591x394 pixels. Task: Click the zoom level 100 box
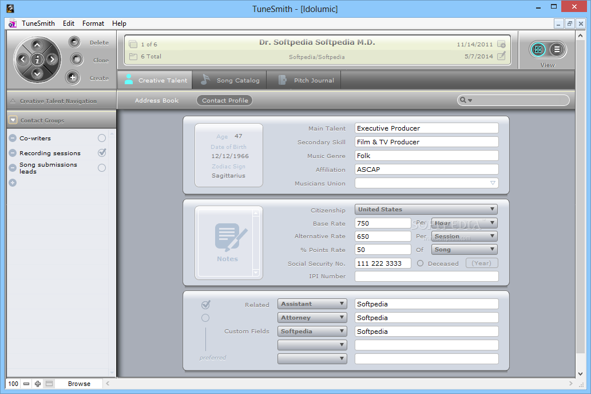13,384
